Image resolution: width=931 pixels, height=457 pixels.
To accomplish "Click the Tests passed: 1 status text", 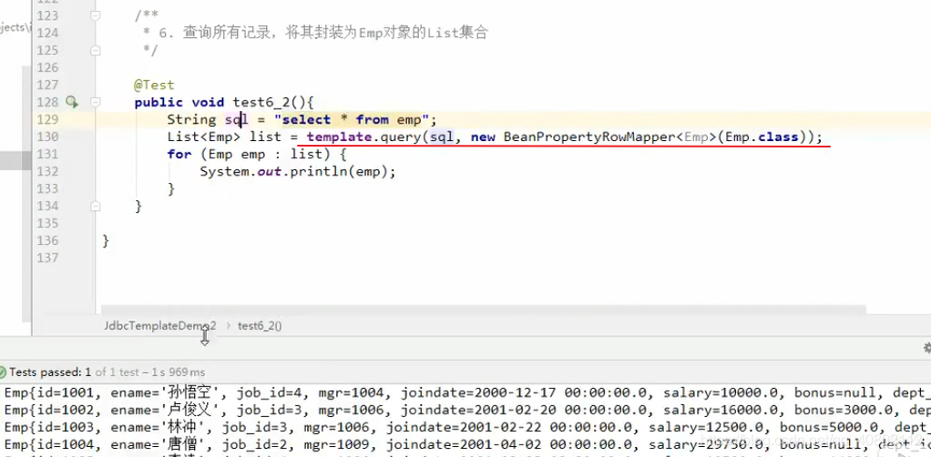I will (x=50, y=372).
